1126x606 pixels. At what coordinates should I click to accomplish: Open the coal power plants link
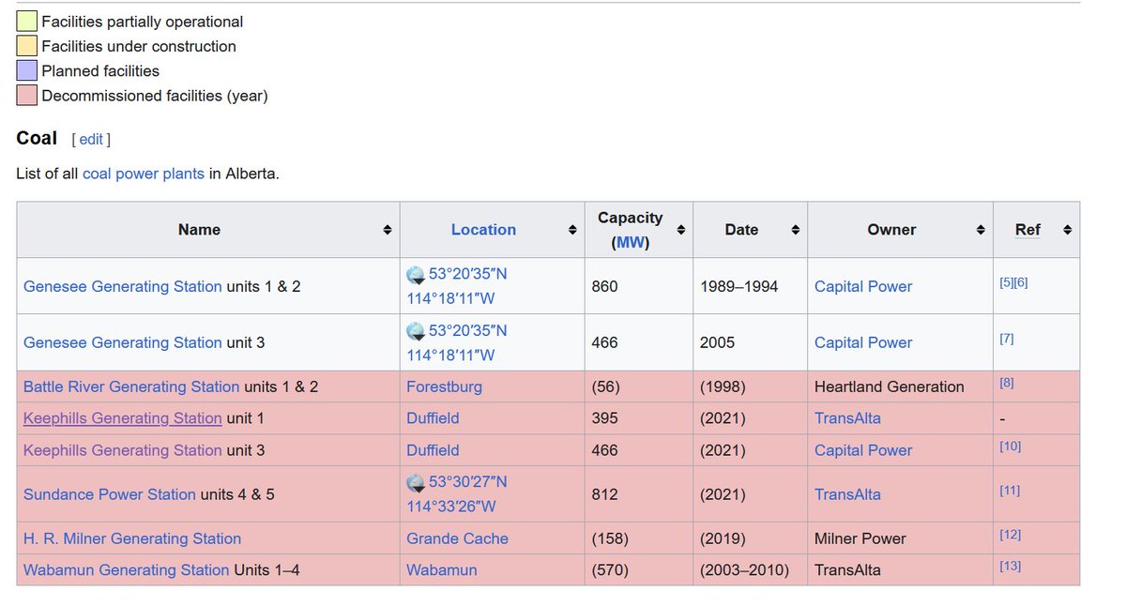144,174
